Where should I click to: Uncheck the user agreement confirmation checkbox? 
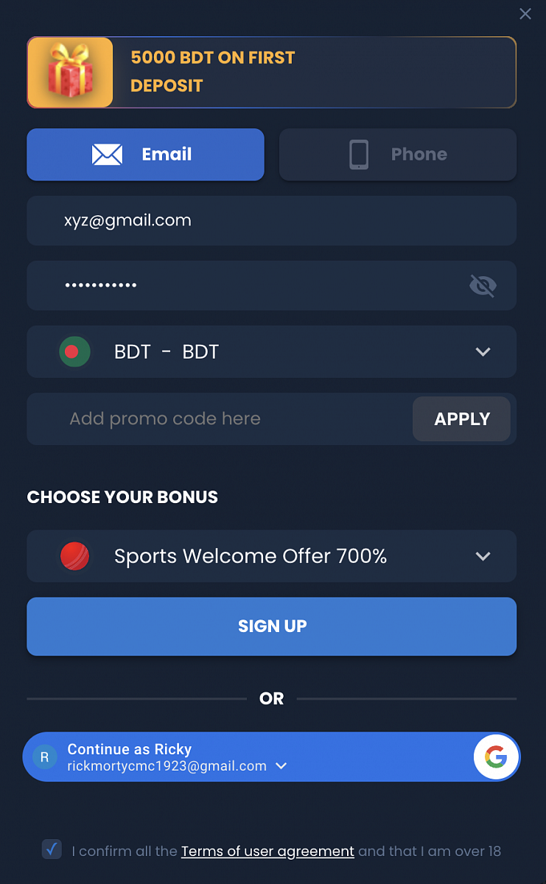[52, 849]
